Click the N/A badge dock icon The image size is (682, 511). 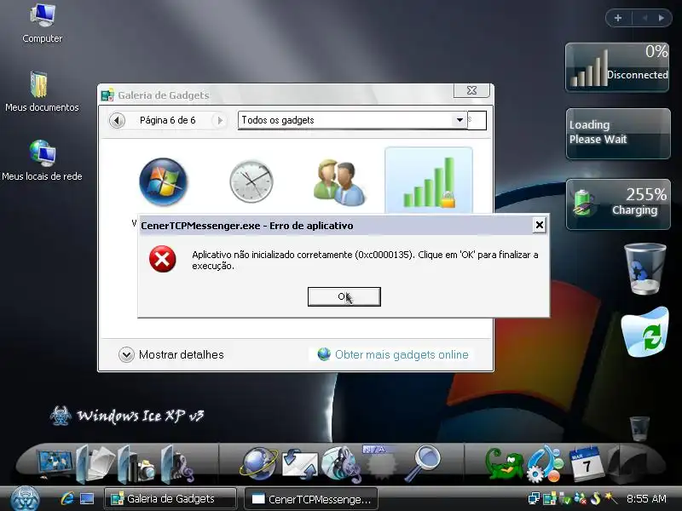381,463
